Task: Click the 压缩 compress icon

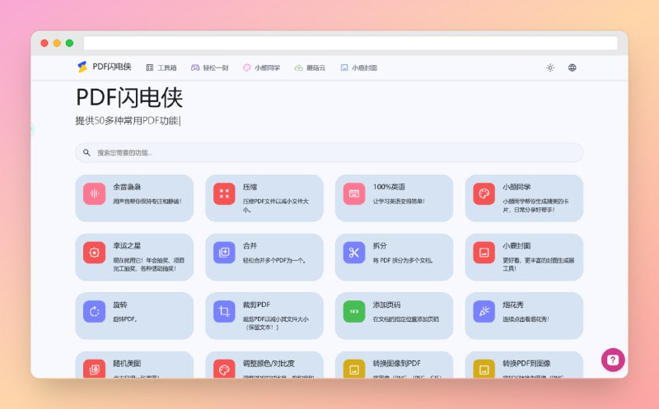Action: tap(224, 194)
